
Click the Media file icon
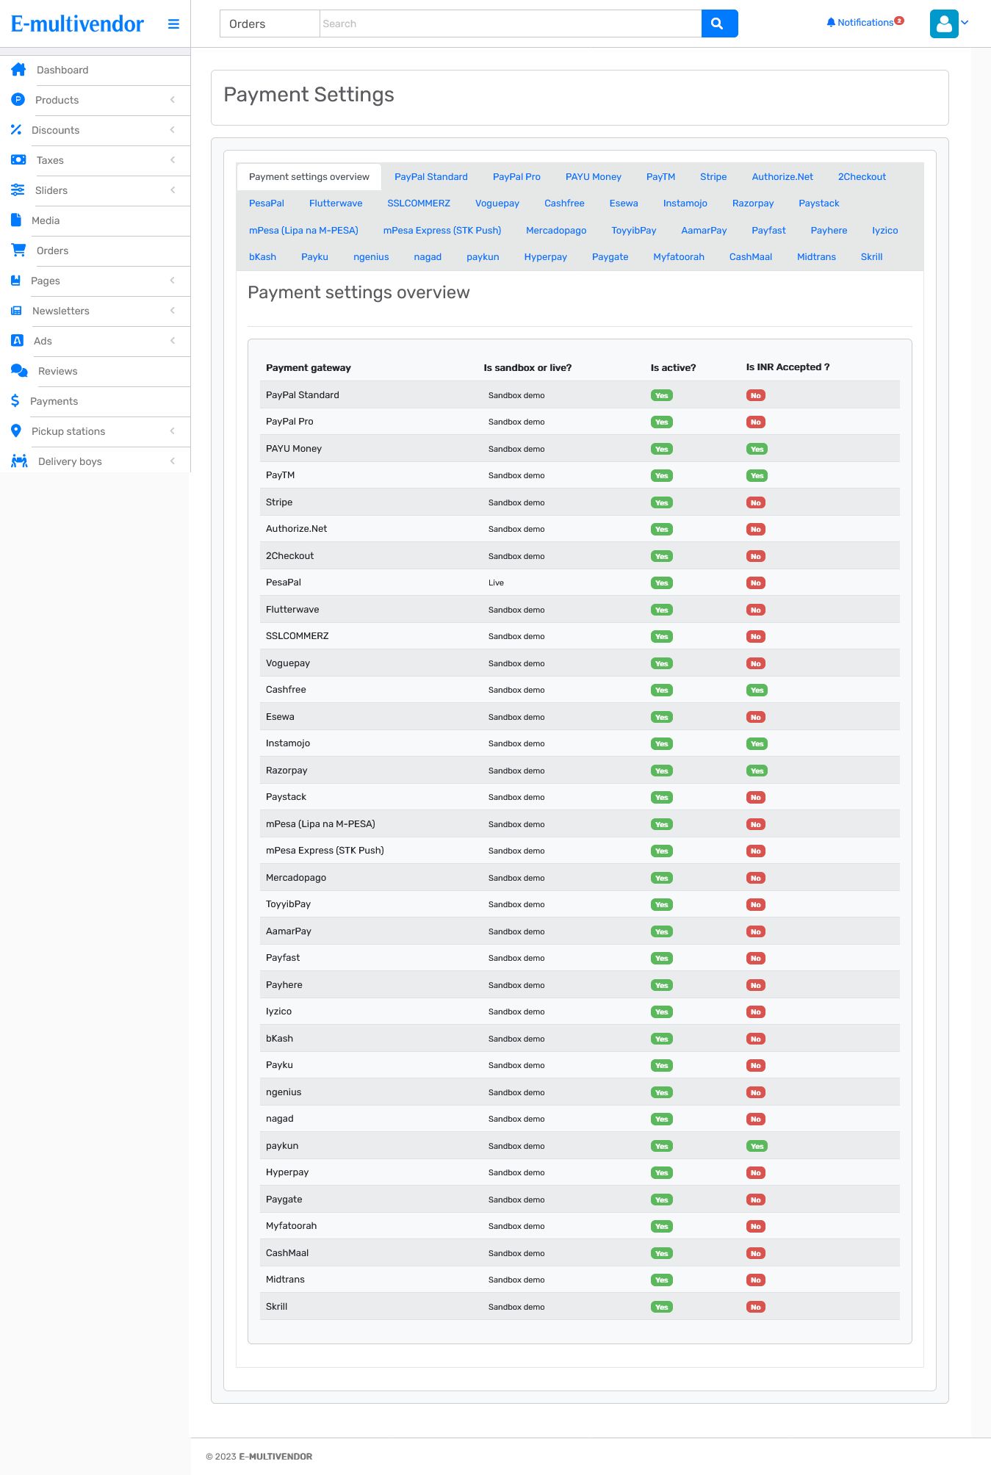tap(16, 220)
